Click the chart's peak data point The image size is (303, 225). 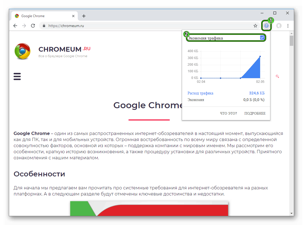[x=260, y=57]
